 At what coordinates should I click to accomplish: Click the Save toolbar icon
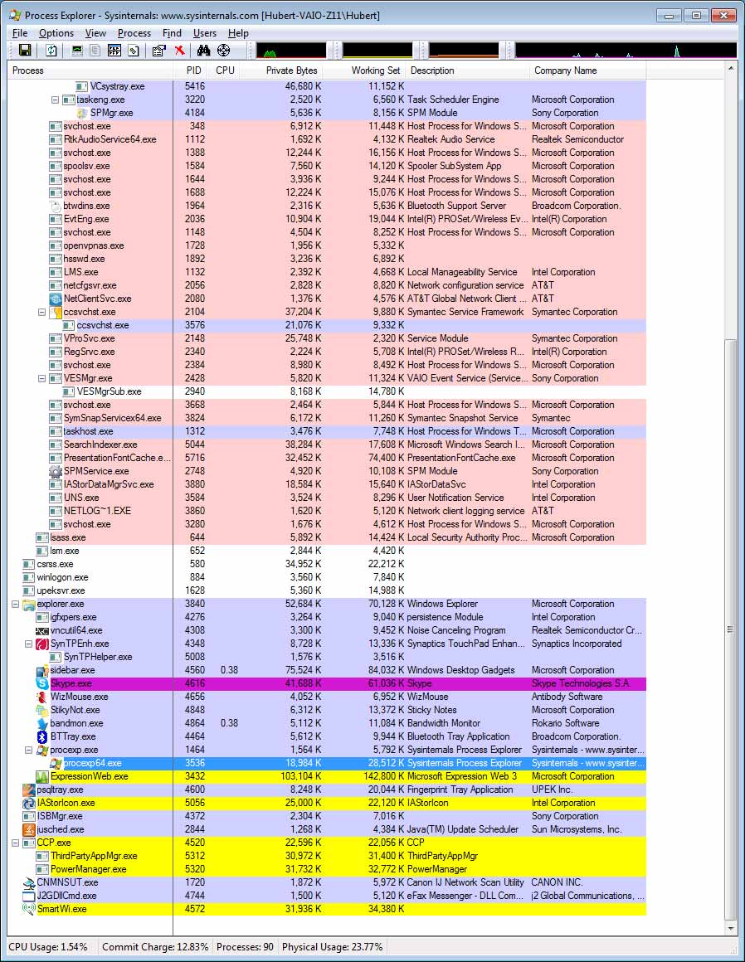25,51
